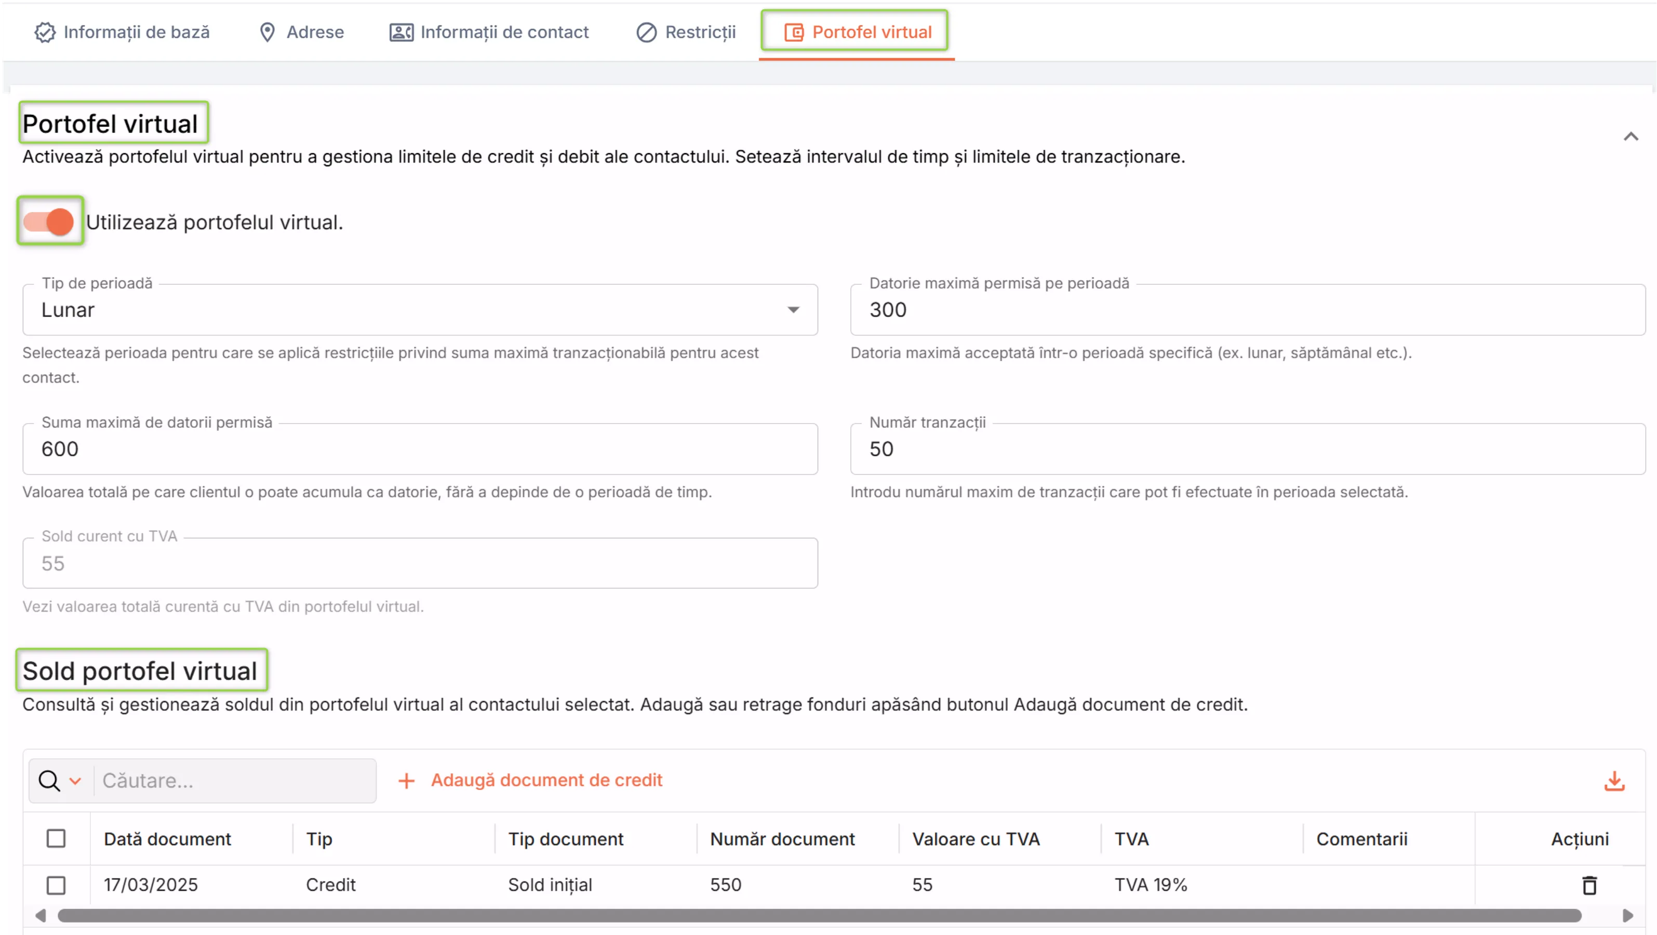The image size is (1657, 935).
Task: Open the Informații de bază tab
Action: point(122,32)
